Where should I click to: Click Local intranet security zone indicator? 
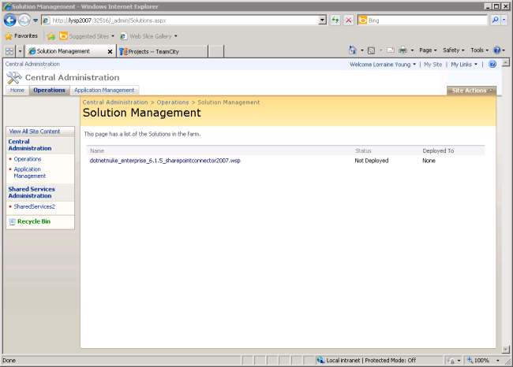click(x=366, y=361)
